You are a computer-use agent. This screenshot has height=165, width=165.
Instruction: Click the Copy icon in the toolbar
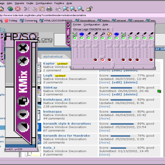(x=34, y=9)
